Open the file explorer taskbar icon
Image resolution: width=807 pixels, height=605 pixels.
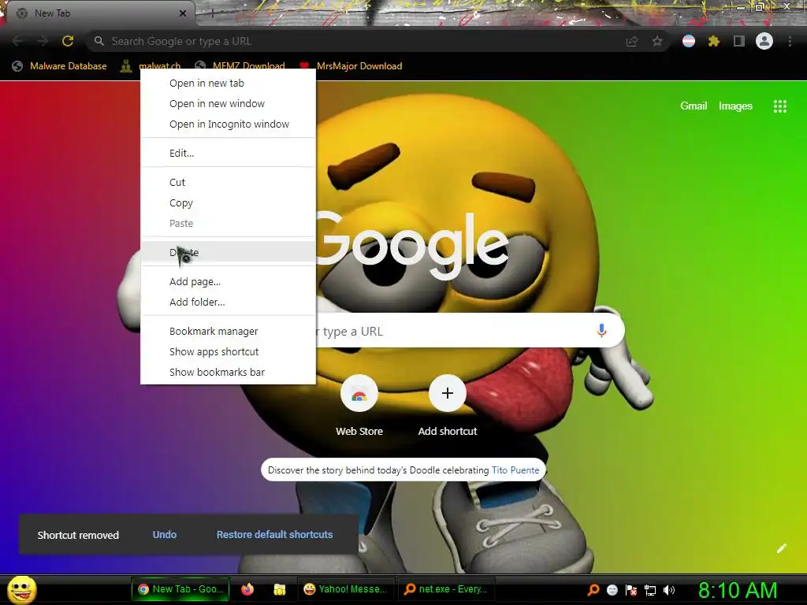(x=280, y=589)
